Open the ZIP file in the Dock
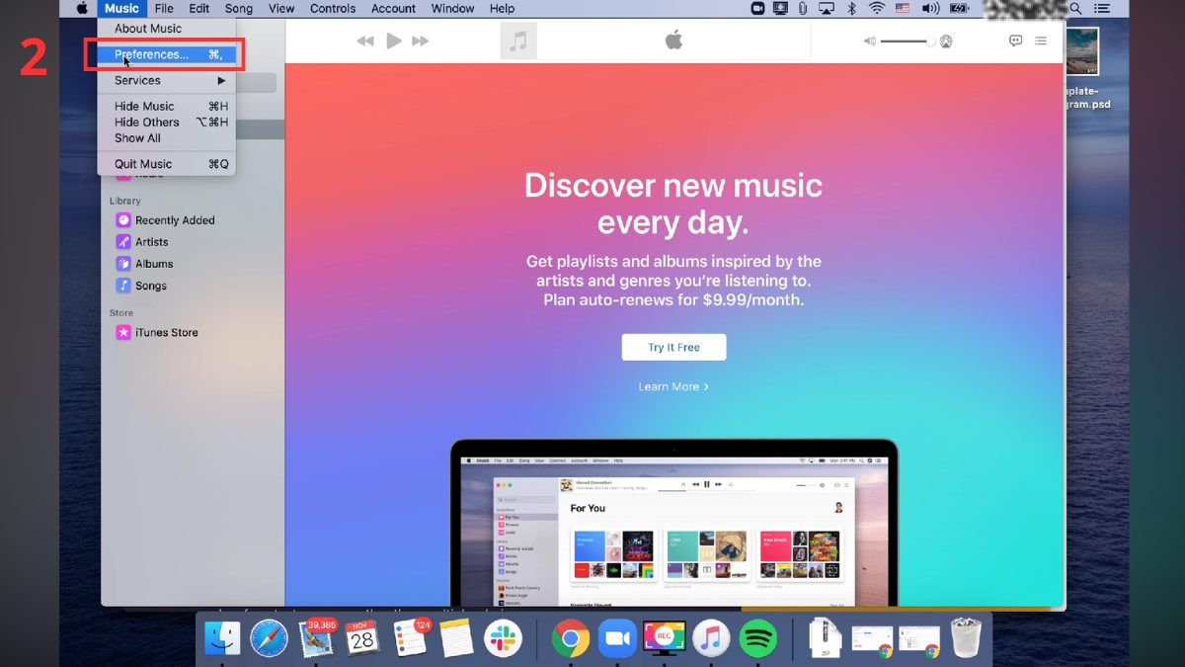This screenshot has width=1185, height=667. (825, 638)
